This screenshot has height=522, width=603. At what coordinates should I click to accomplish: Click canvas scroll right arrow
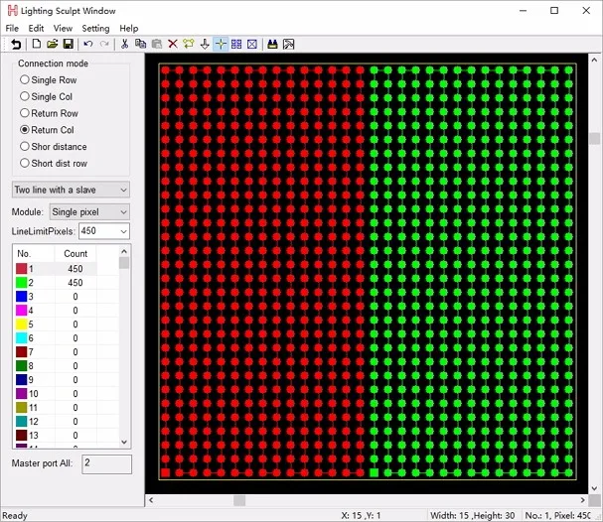582,500
